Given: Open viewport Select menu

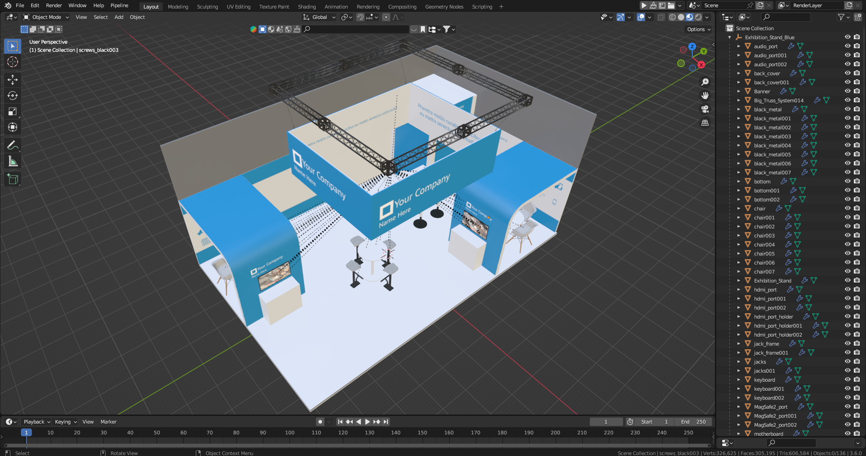Looking at the screenshot, I should pyautogui.click(x=101, y=17).
